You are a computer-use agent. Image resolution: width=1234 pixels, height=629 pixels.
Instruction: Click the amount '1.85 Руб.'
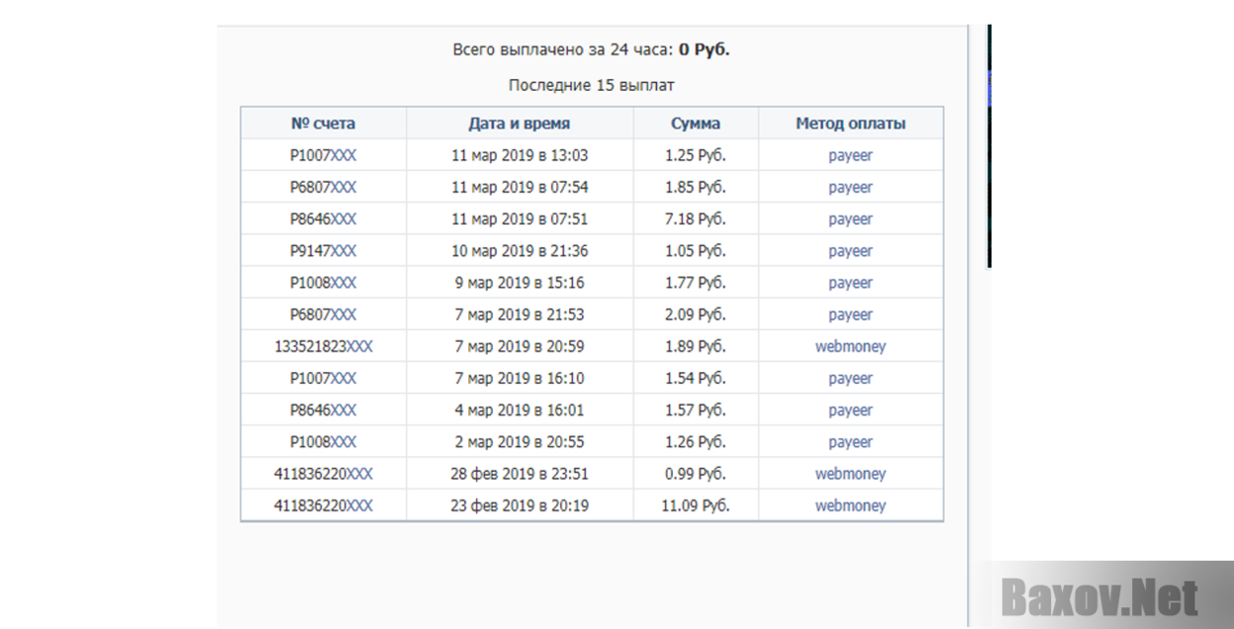[x=696, y=187]
